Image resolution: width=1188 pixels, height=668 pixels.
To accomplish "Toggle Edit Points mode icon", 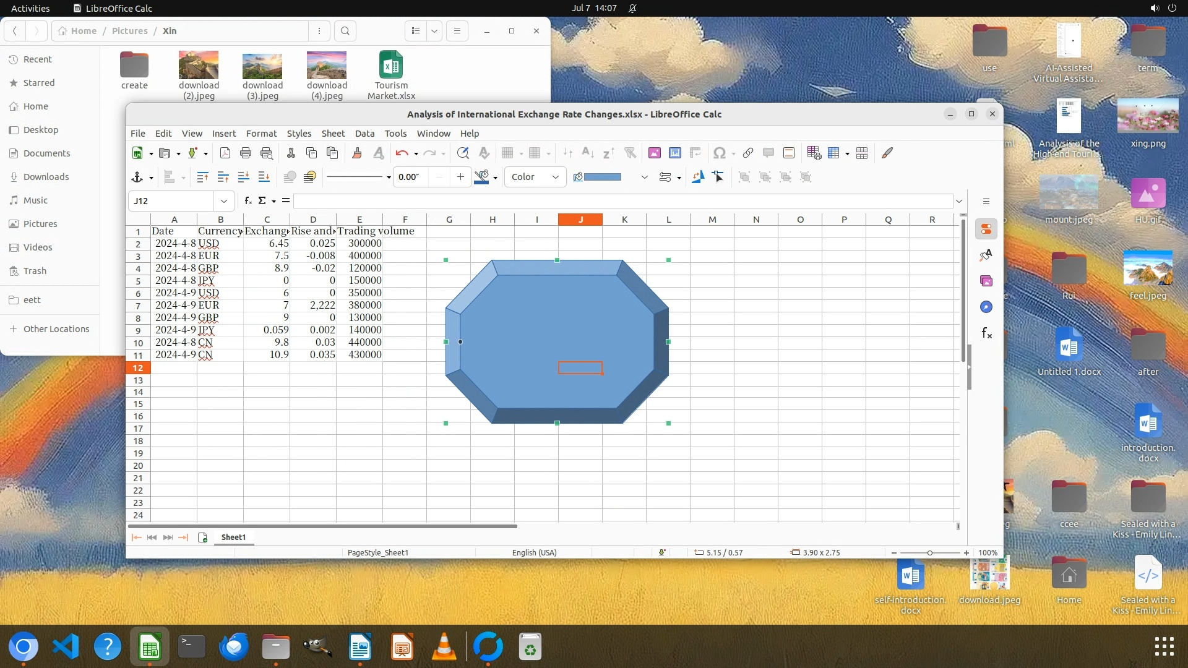I will (718, 178).
